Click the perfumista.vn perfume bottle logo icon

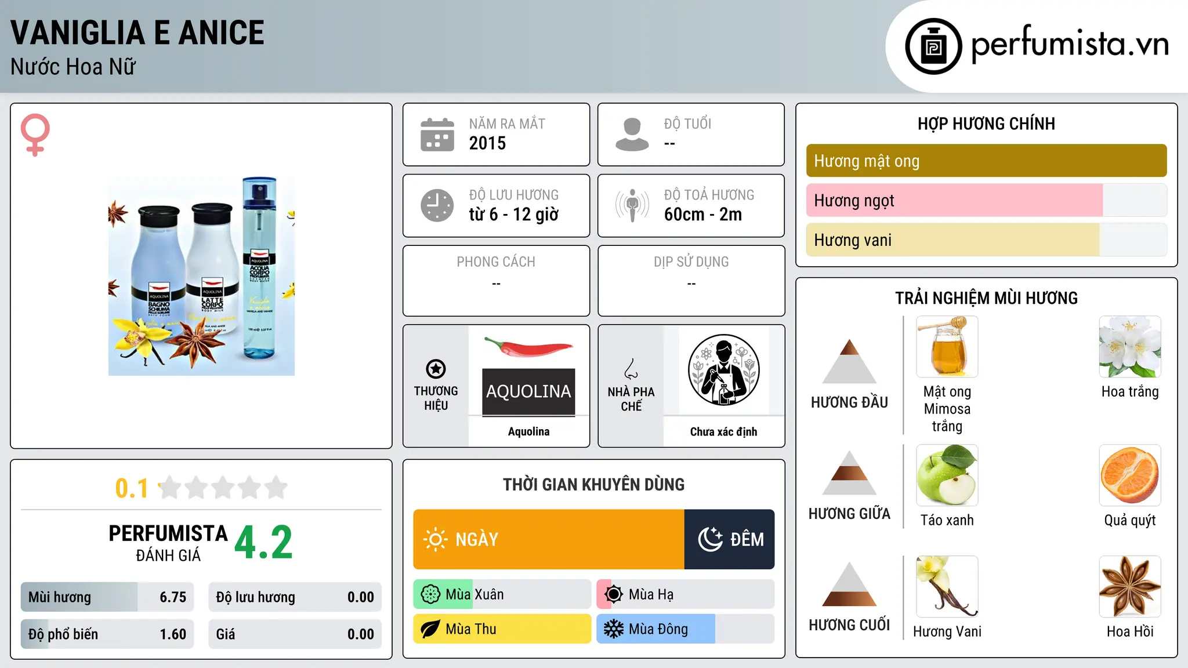click(x=933, y=46)
